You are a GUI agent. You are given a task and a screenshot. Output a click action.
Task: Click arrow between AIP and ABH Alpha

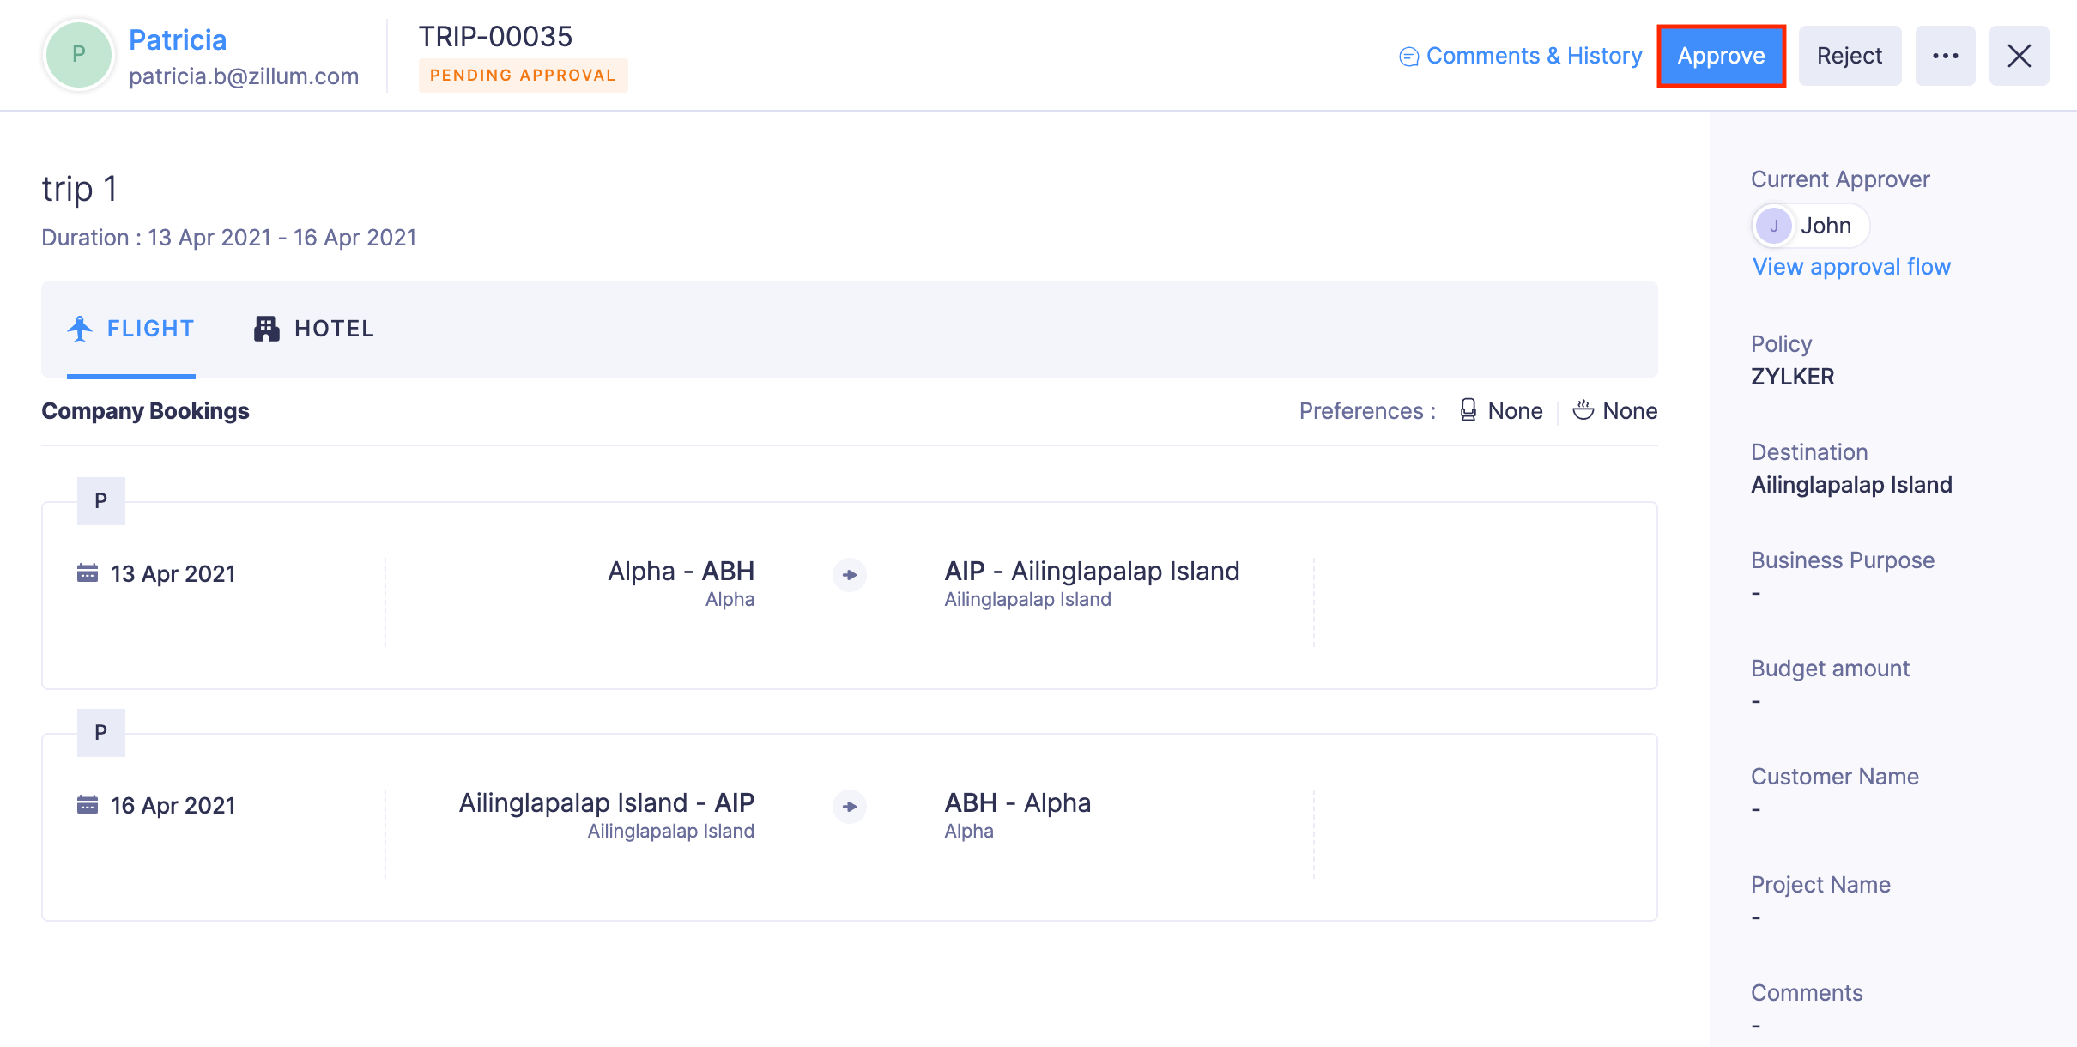[x=849, y=806]
